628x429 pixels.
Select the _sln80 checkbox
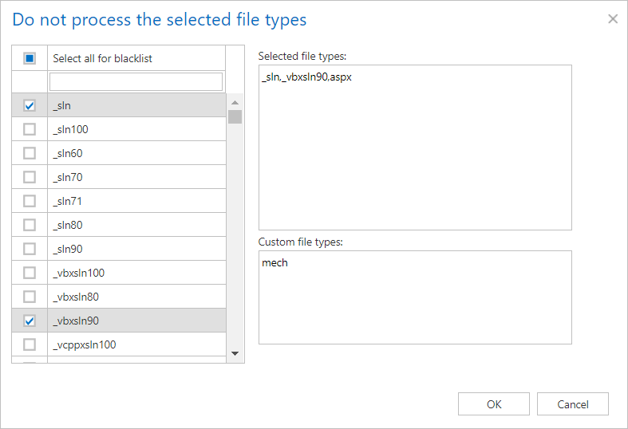30,225
